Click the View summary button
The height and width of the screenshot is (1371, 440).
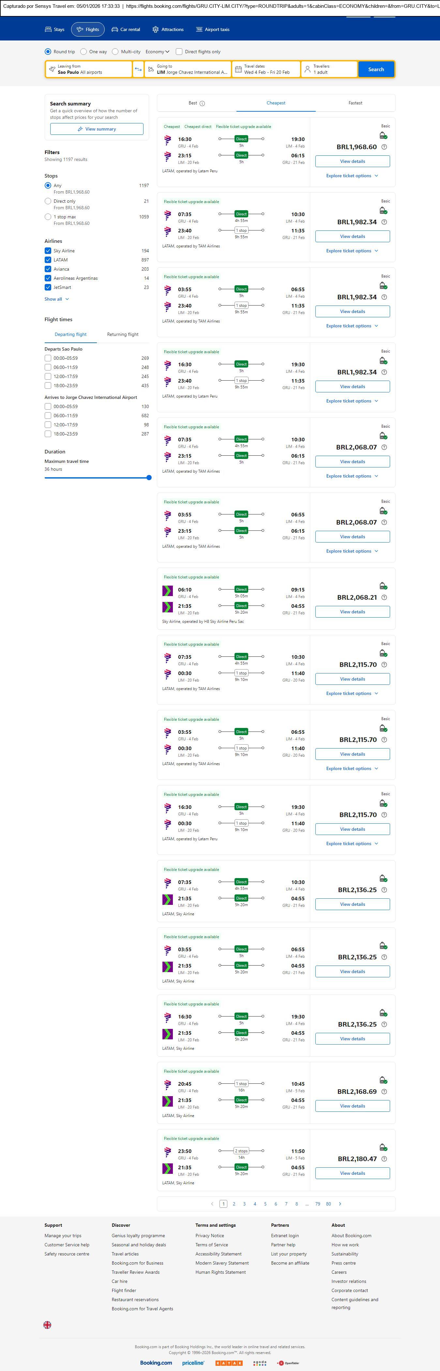[96, 129]
